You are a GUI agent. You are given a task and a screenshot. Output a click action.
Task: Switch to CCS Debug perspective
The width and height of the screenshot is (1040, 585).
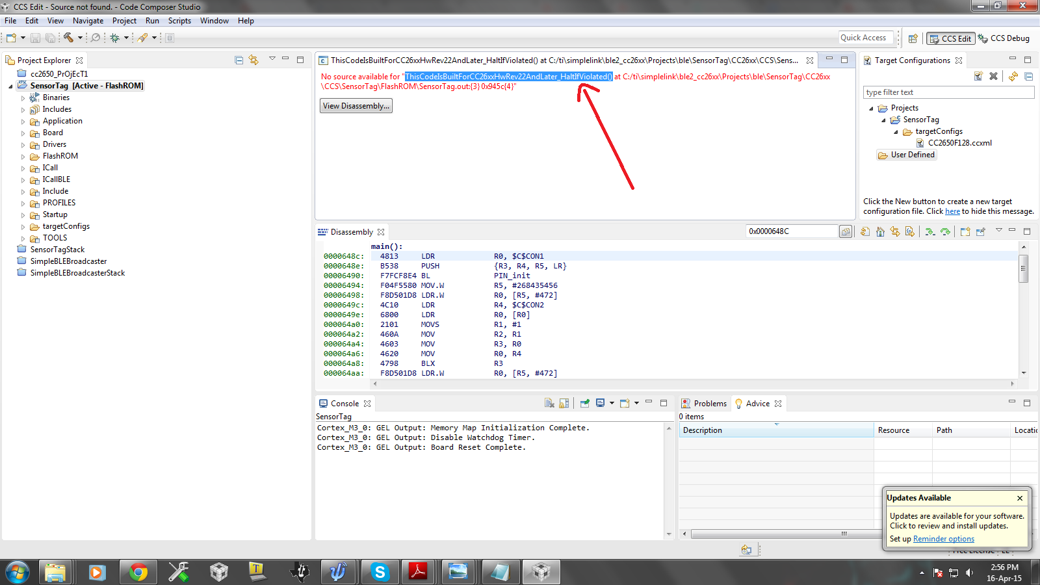pos(1004,38)
